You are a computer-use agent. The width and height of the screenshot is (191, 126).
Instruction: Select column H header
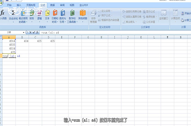101,37
